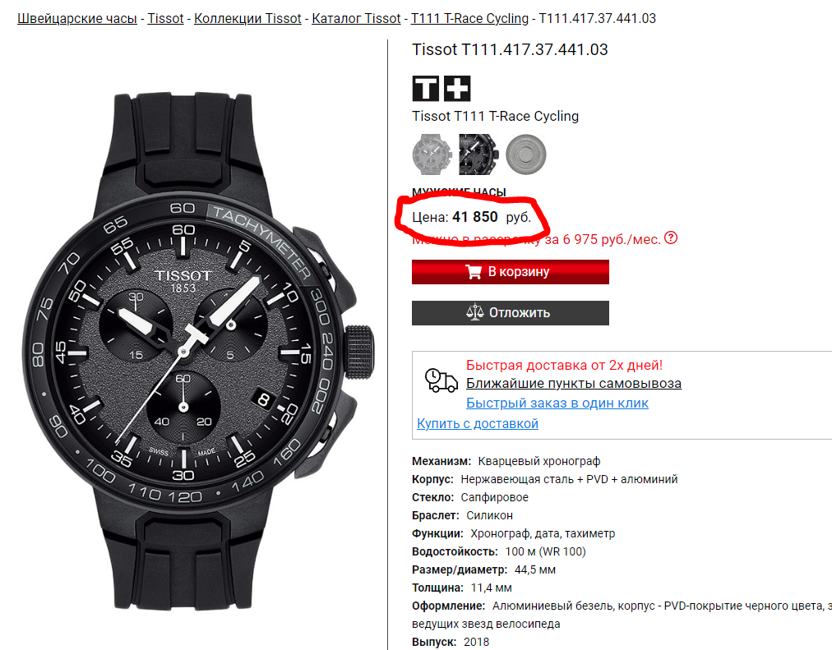Screen dimensions: 832x650
Task: Click the large Tissot watch image
Action: pos(197,345)
